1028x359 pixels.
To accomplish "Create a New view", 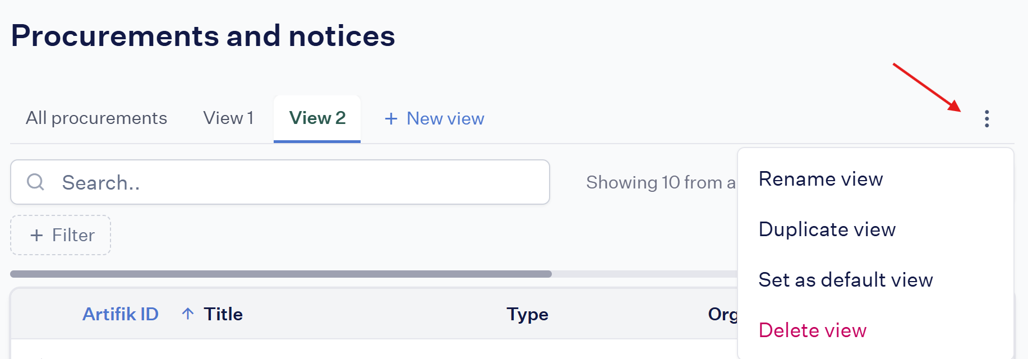I will 434,118.
